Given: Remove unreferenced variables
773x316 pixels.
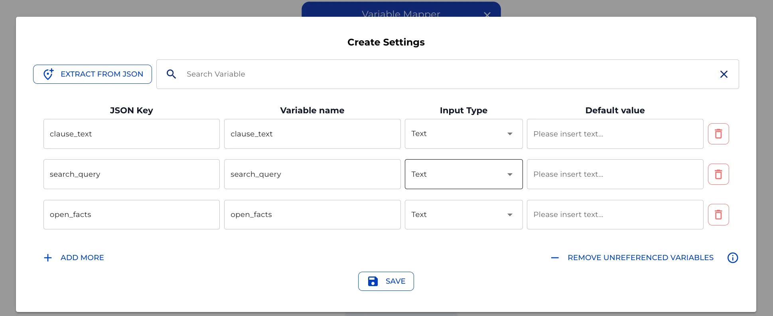Looking at the screenshot, I should tap(633, 258).
